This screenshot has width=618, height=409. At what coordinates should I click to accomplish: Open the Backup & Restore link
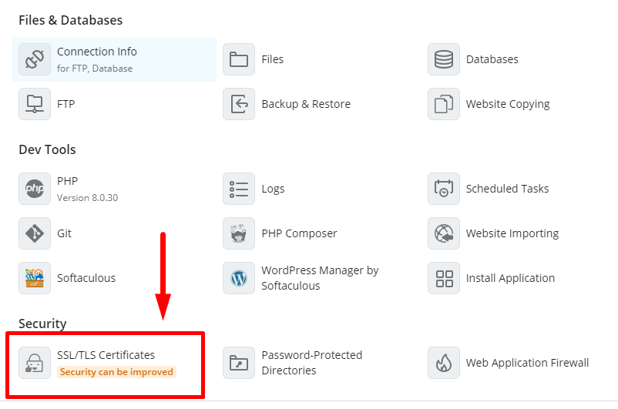[306, 104]
